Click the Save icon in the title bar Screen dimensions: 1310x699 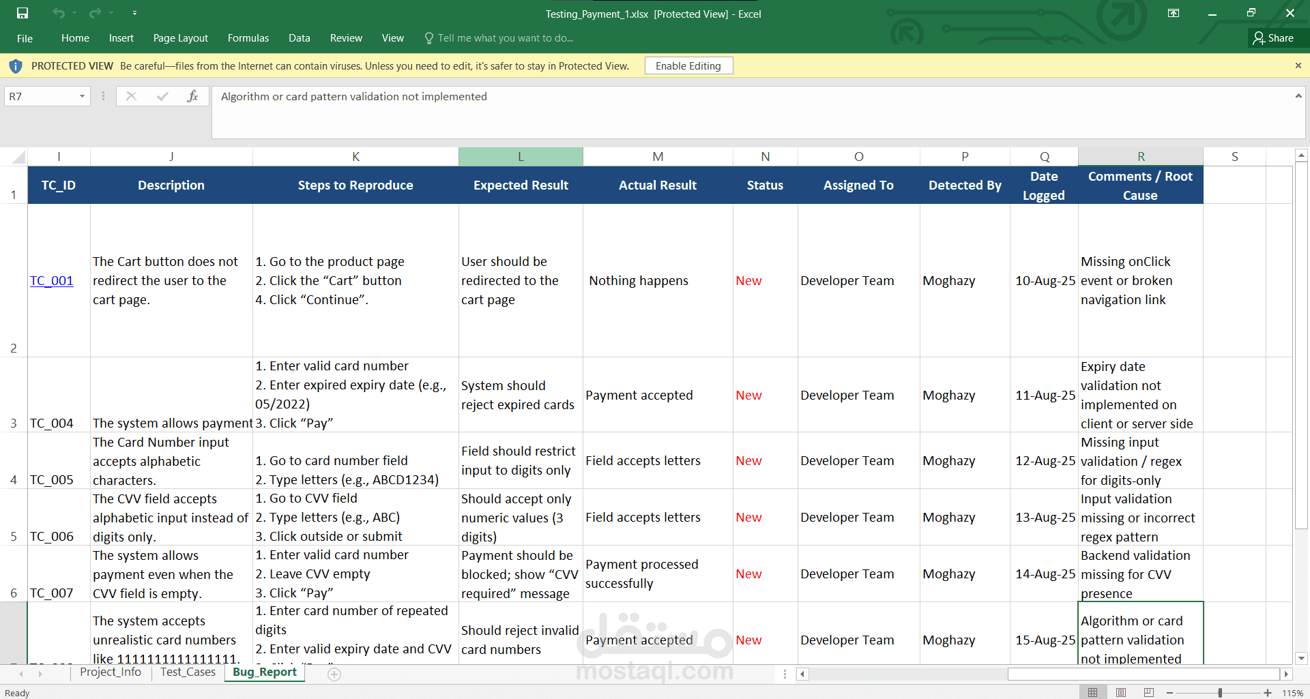[23, 13]
